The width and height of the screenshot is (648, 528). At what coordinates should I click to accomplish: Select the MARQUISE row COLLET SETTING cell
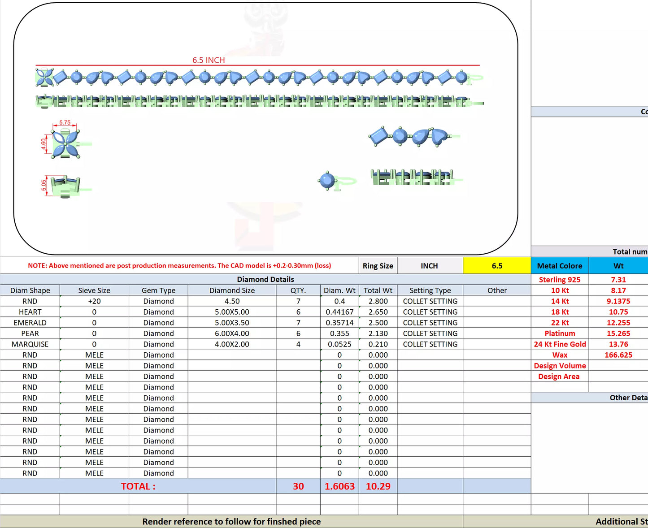pyautogui.click(x=430, y=344)
